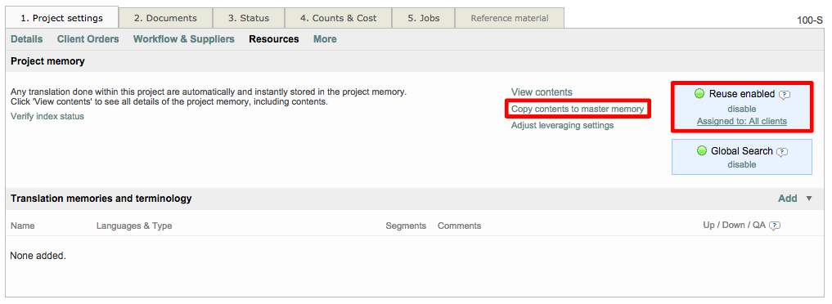The width and height of the screenshot is (832, 304).
Task: Open the More submenu
Action: click(x=325, y=39)
